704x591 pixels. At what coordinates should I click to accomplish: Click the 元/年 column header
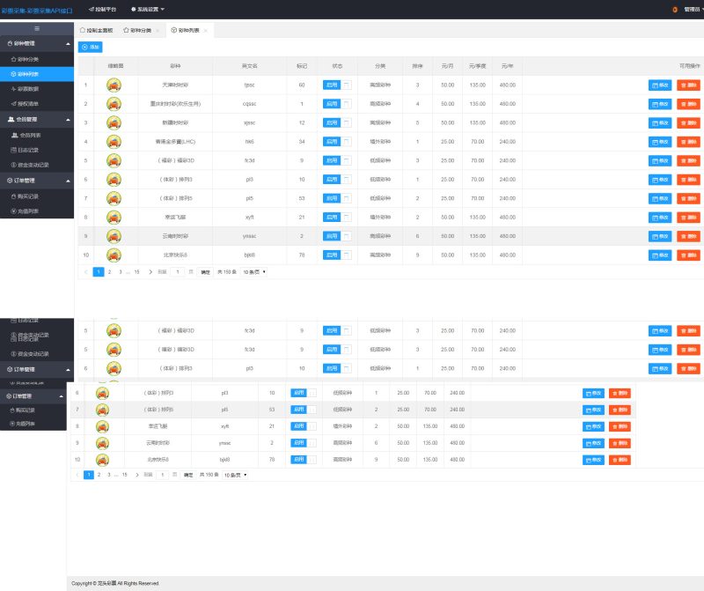[x=508, y=66]
